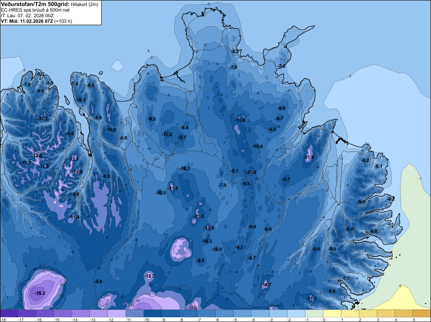This screenshot has width=431, height=322.
Task: Click the -9.8 temperature value on the map
Action: (x=268, y=229)
